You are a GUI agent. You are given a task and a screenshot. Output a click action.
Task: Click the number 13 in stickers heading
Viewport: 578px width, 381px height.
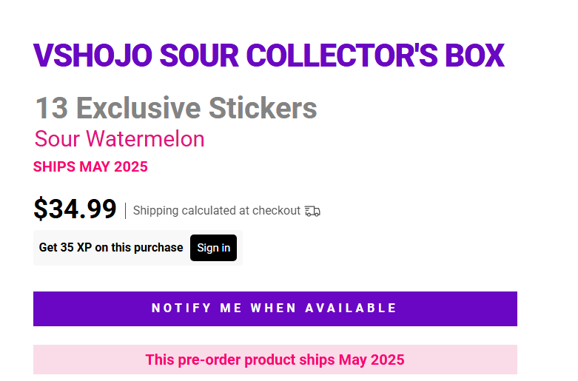(52, 108)
